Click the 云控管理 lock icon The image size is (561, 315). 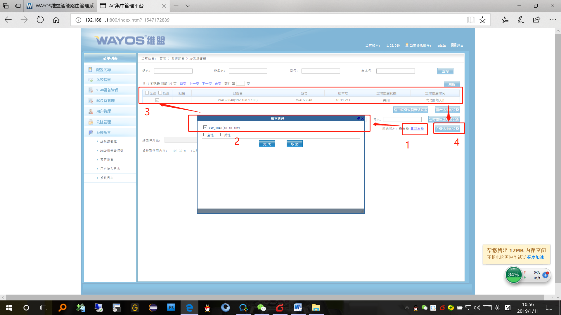(91, 122)
